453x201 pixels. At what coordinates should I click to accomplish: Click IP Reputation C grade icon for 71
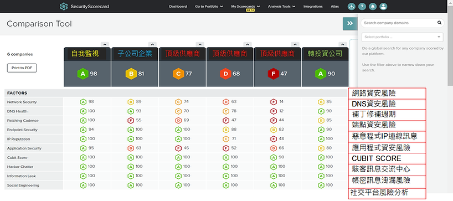[x=226, y=139]
